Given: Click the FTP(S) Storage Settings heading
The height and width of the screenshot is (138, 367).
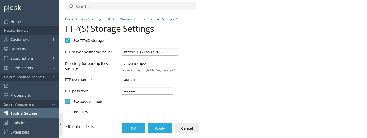Looking at the screenshot, I should click(x=109, y=29).
